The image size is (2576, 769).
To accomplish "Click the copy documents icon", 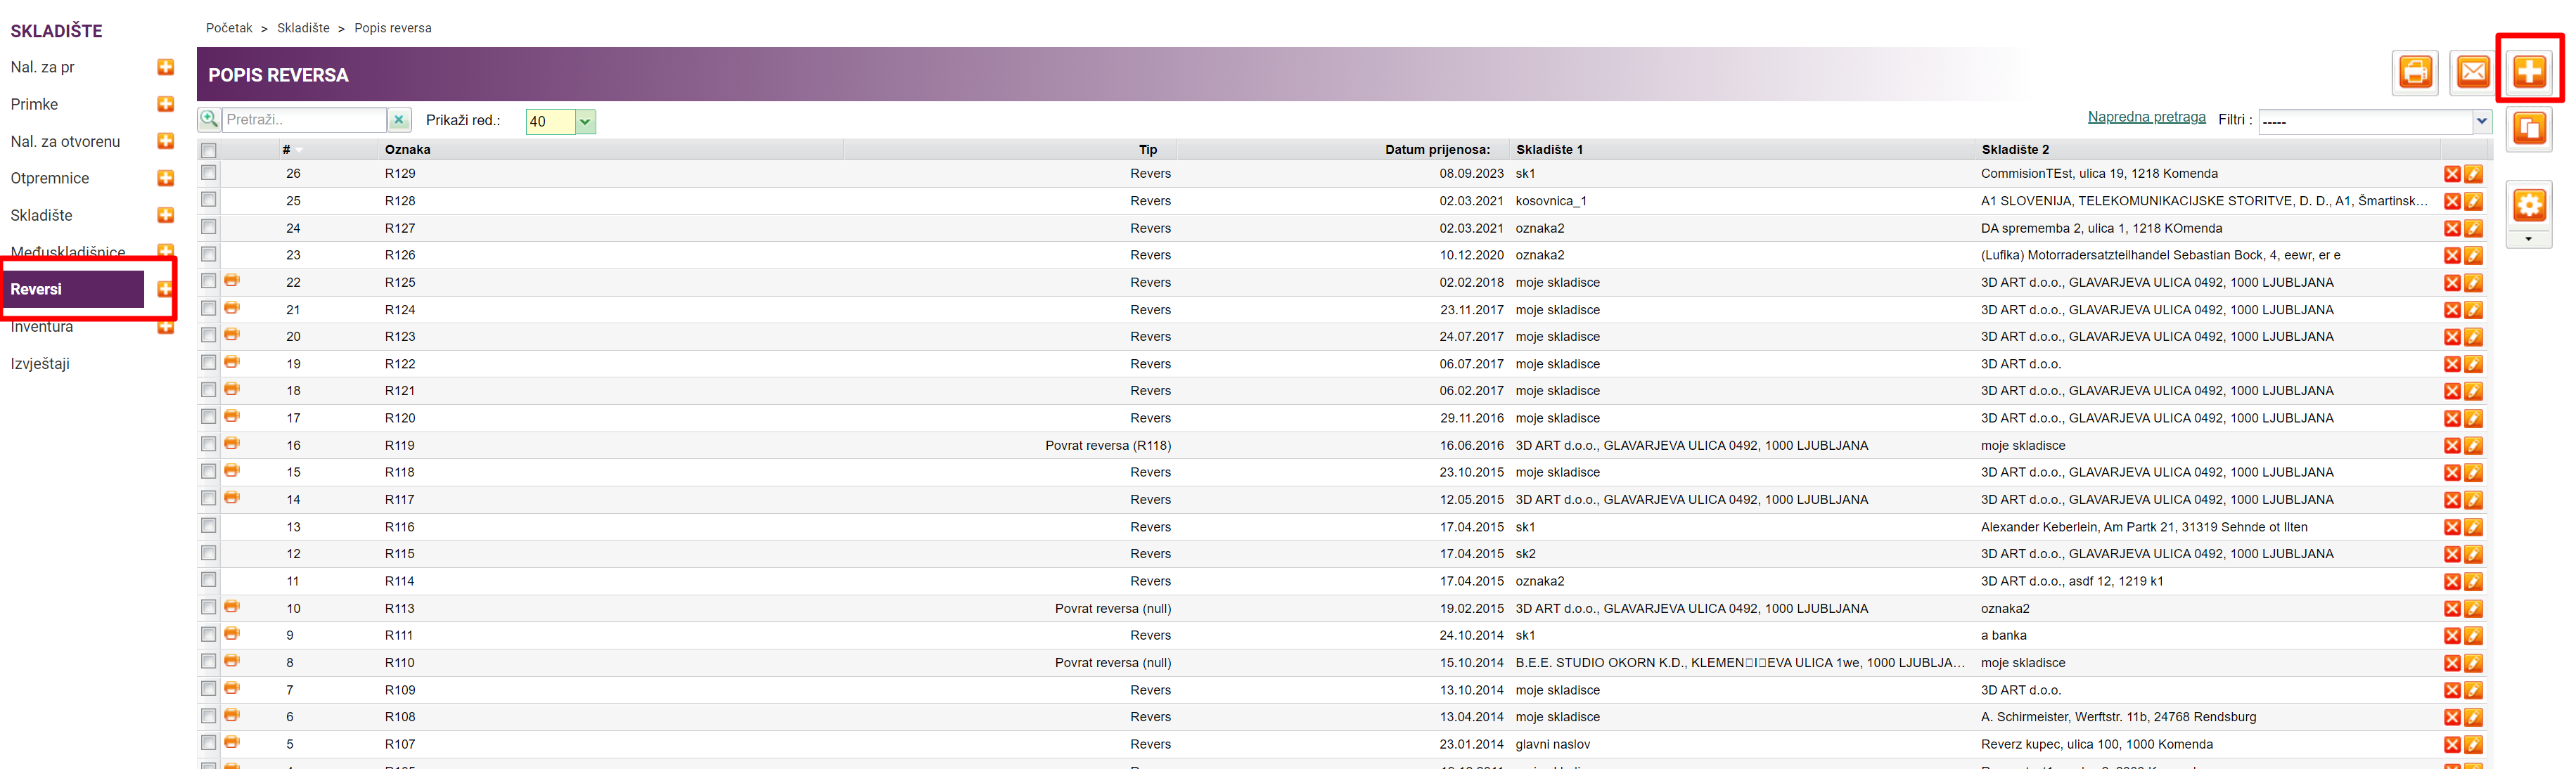I will [2529, 129].
